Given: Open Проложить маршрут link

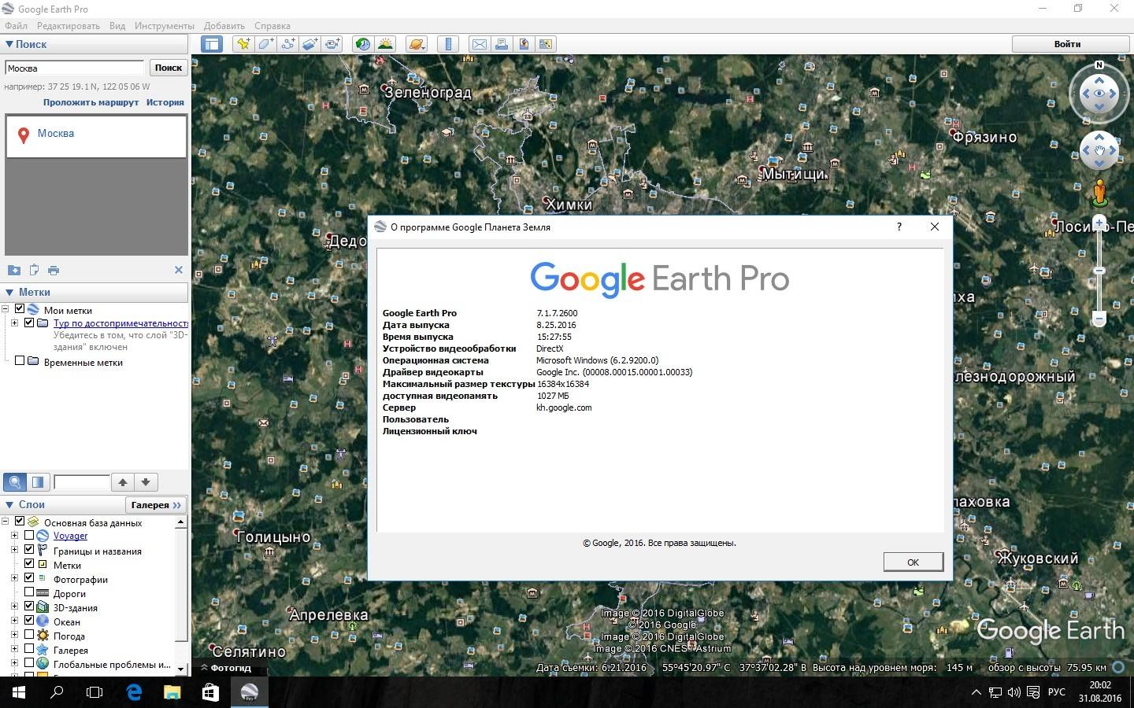Looking at the screenshot, I should coord(91,102).
